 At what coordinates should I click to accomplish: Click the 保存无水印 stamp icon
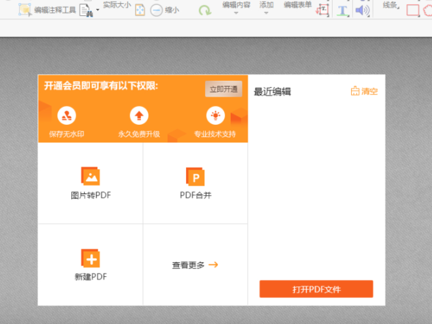coord(66,116)
